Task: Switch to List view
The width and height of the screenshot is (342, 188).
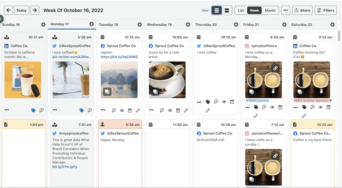Action: pyautogui.click(x=241, y=10)
